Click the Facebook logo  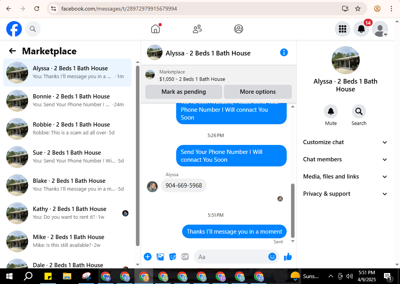[x=14, y=29]
